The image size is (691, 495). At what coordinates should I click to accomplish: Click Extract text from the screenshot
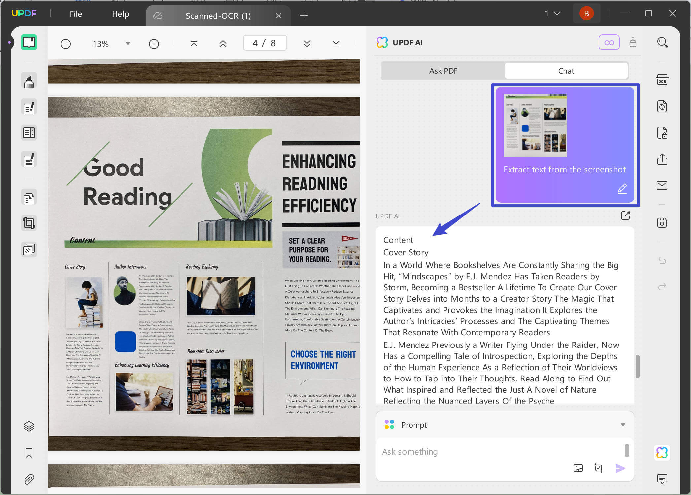point(565,169)
